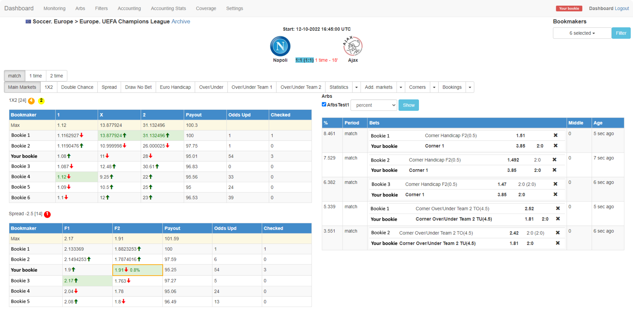Click the green up arrow next to 13.877924
Image resolution: width=633 pixels, height=310 pixels.
124,135
